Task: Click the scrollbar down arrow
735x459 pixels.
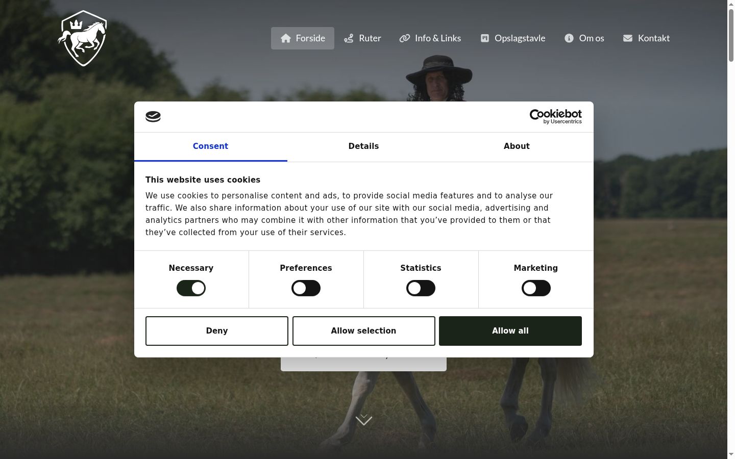Action: [x=731, y=454]
